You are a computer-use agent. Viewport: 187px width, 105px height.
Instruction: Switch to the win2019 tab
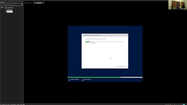[39, 3]
